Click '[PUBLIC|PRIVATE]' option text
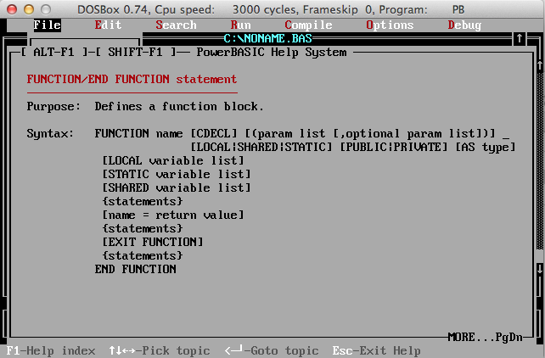Screen dimensions: 545x358 [393, 147]
